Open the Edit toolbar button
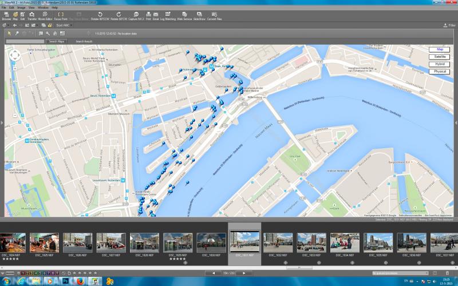This screenshot has width=458, height=286. point(22,16)
